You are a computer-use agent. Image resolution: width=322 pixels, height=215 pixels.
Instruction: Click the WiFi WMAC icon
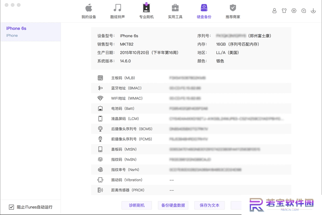100,98
